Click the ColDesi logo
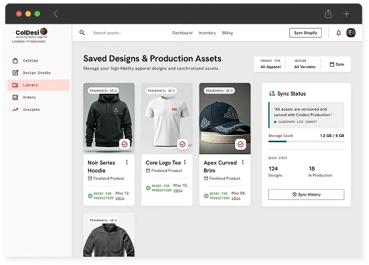 tap(31, 32)
